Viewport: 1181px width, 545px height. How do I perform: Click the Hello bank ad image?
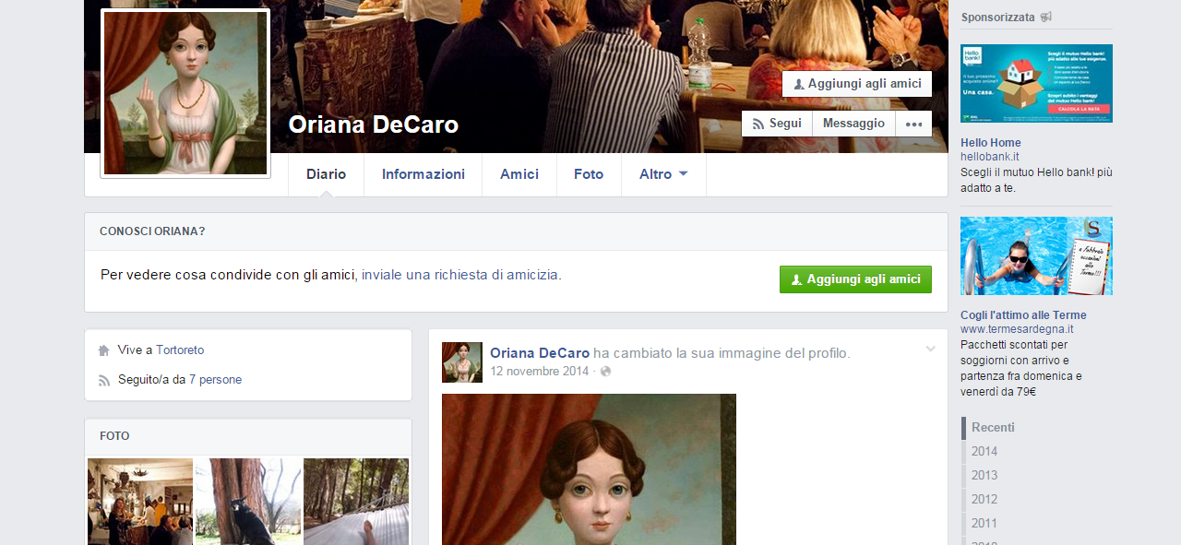point(1036,83)
